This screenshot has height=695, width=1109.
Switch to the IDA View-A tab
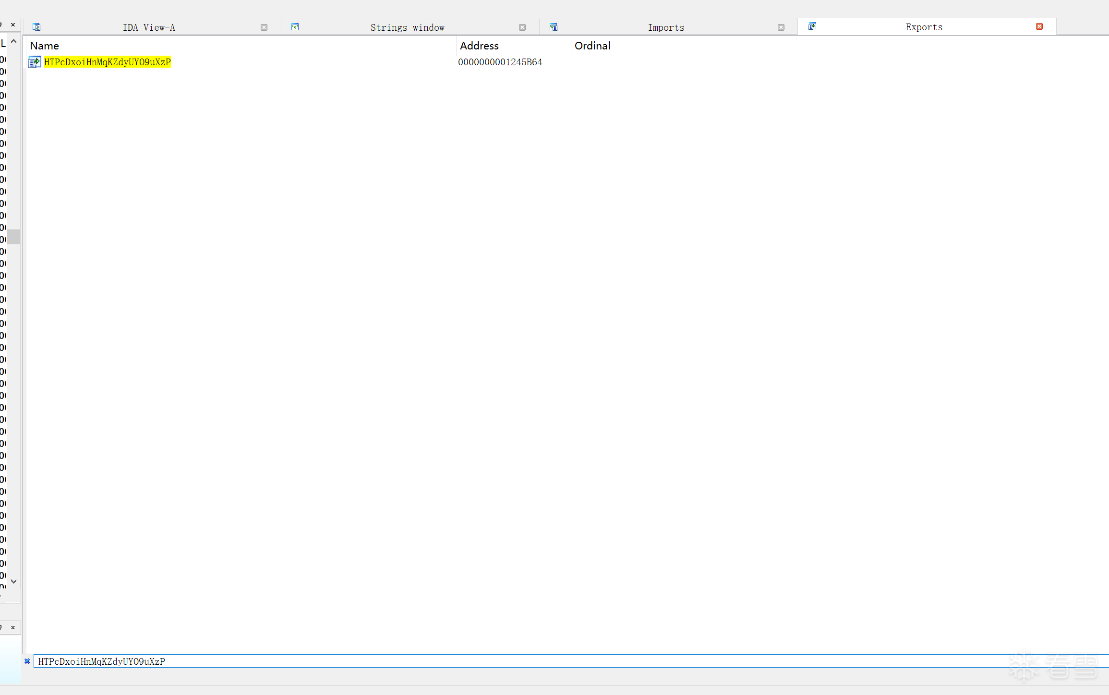[149, 27]
